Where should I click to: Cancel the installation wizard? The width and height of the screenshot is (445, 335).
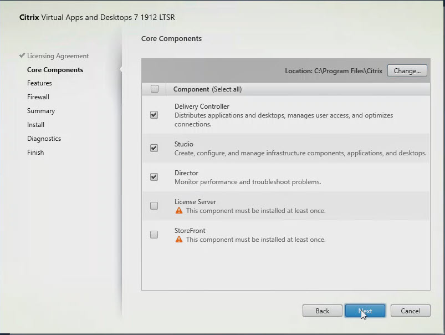click(411, 311)
